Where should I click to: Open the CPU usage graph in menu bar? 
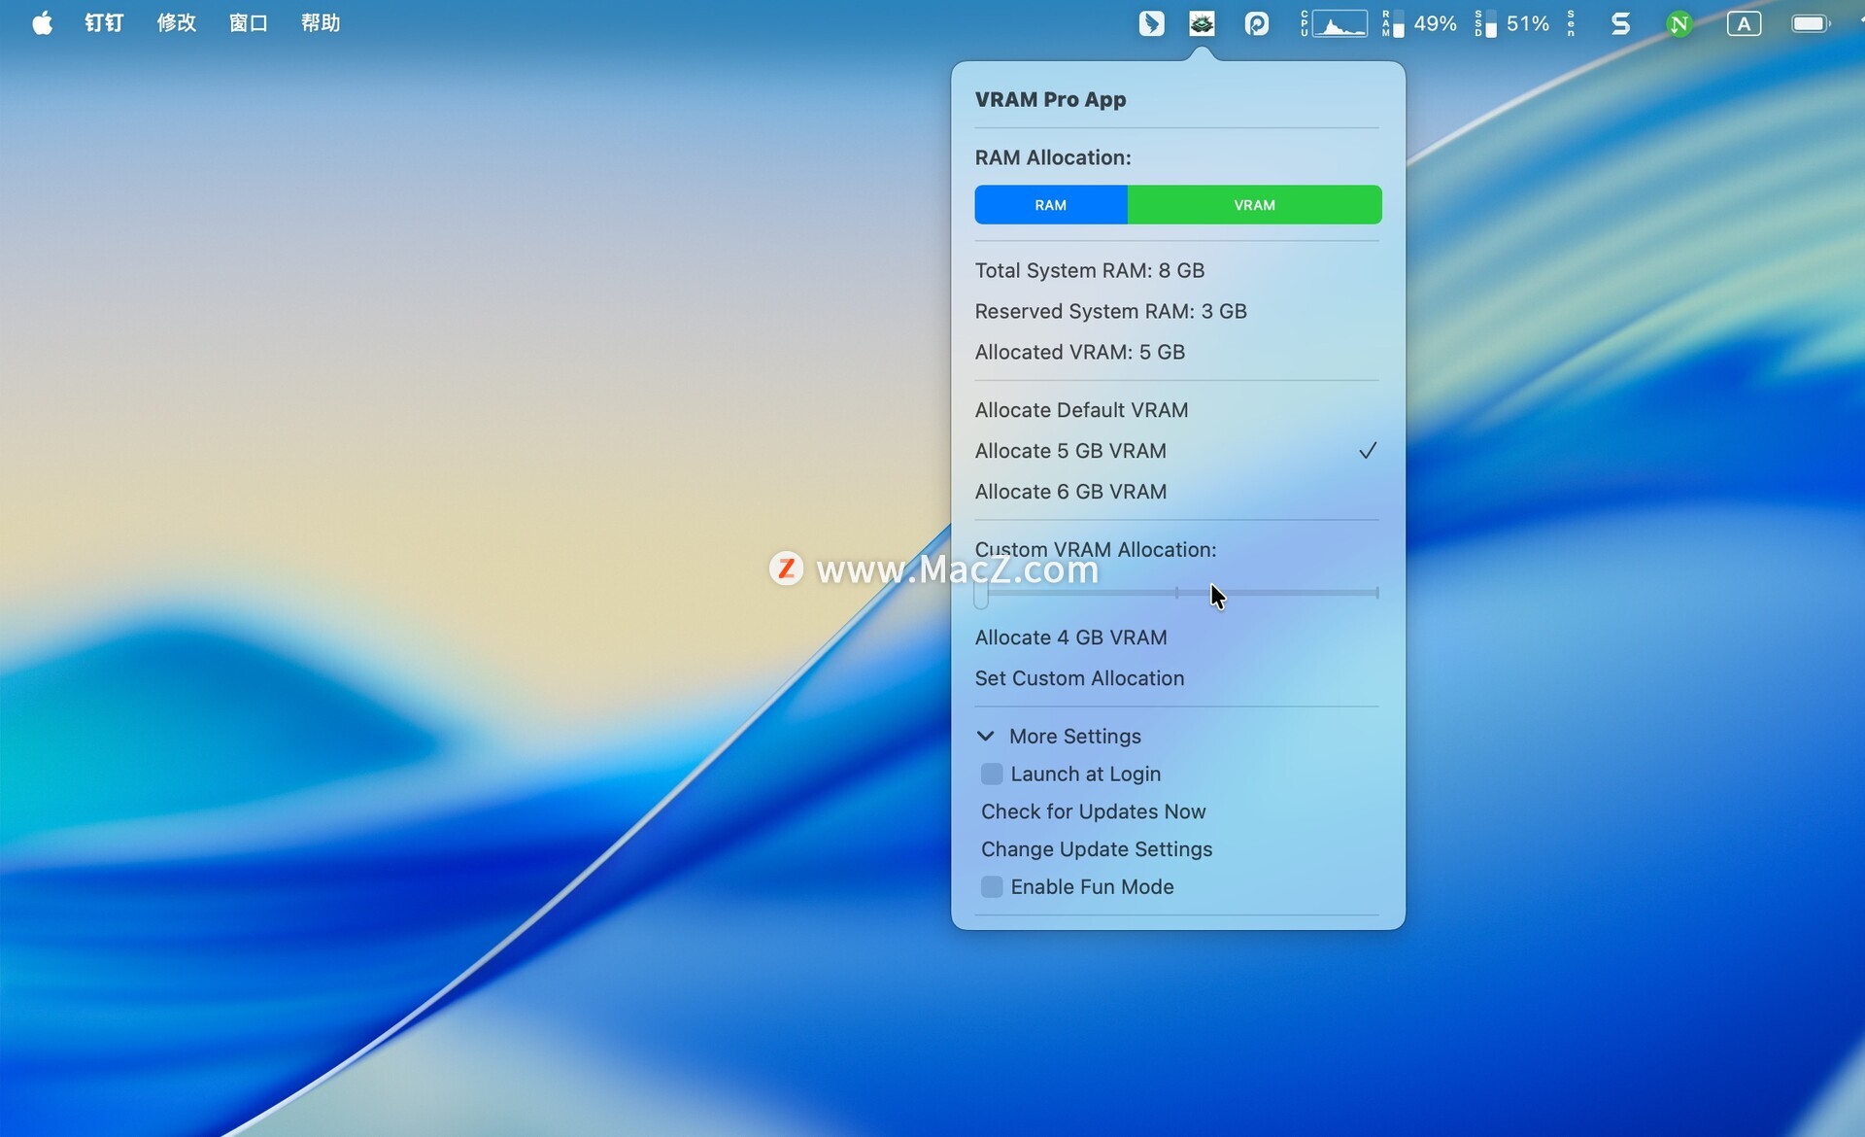(x=1334, y=23)
